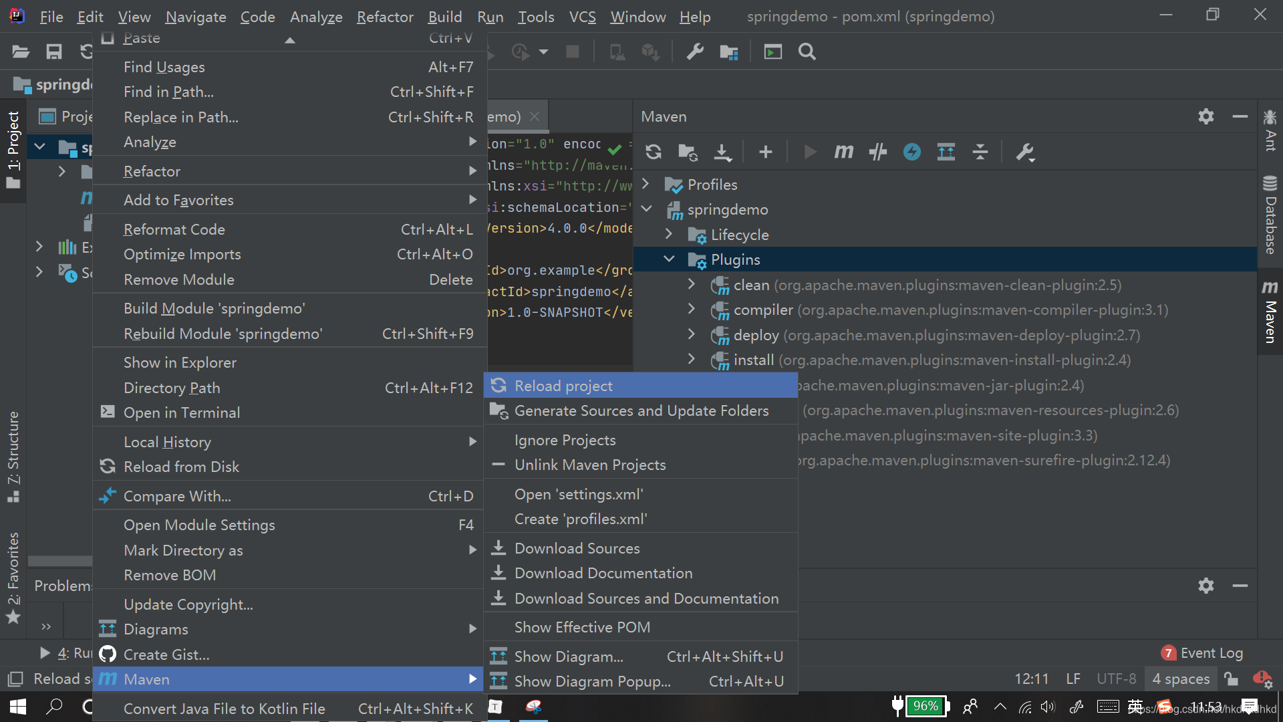Viewport: 1283px width, 722px height.
Task: Click Download Sources button
Action: (576, 548)
